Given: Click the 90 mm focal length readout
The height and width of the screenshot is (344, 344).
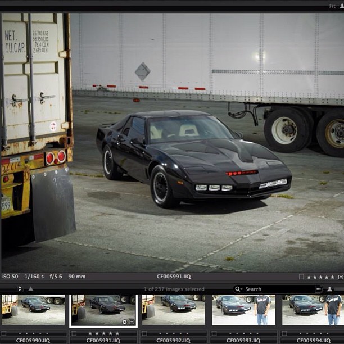Looking at the screenshot, I should tap(77, 277).
